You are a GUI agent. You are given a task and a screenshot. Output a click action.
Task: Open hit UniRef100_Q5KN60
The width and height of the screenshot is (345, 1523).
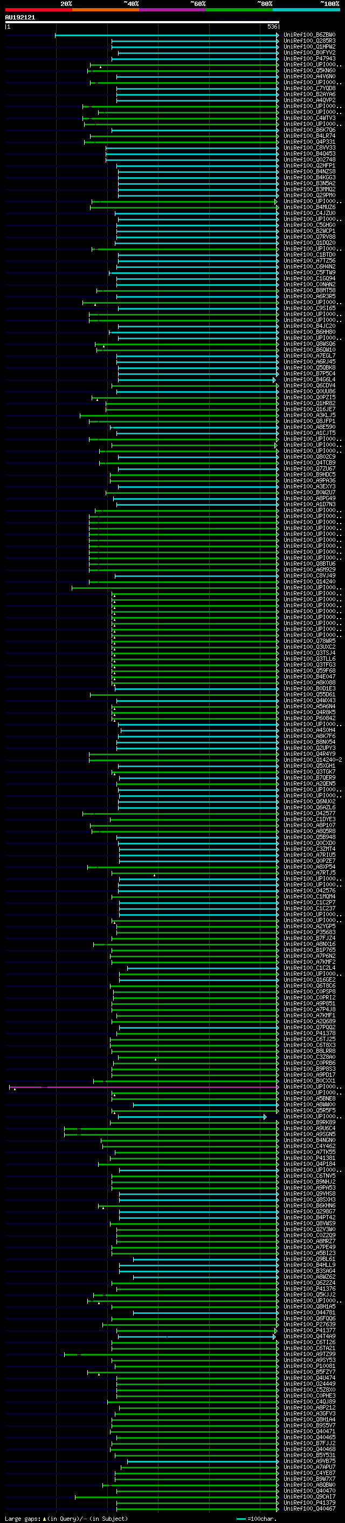click(x=309, y=70)
